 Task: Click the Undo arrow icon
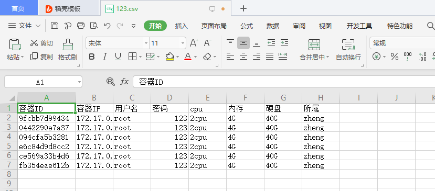coord(107,26)
